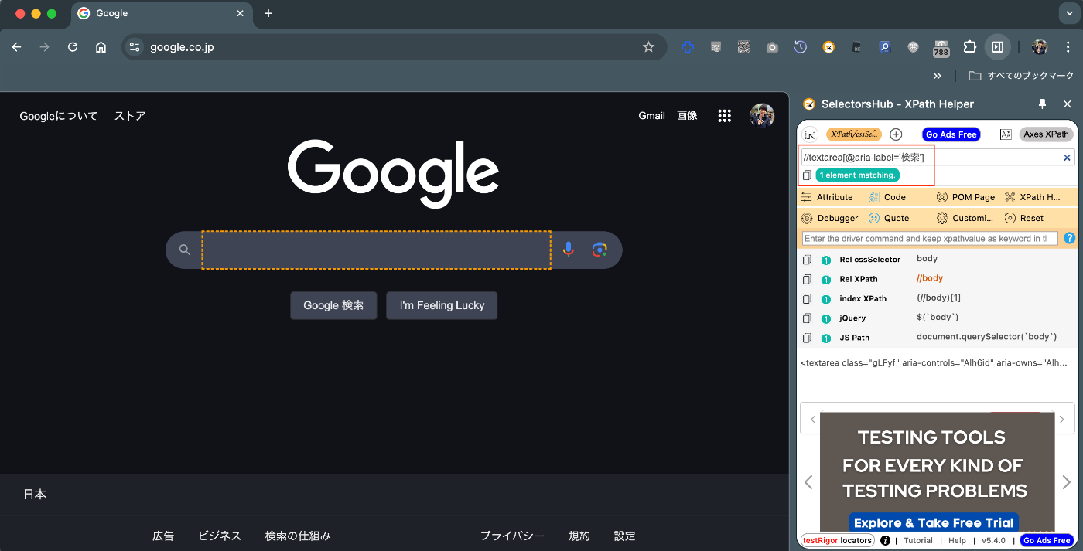
Task: Click Explore & Take Free Trial banner button
Action: [933, 523]
